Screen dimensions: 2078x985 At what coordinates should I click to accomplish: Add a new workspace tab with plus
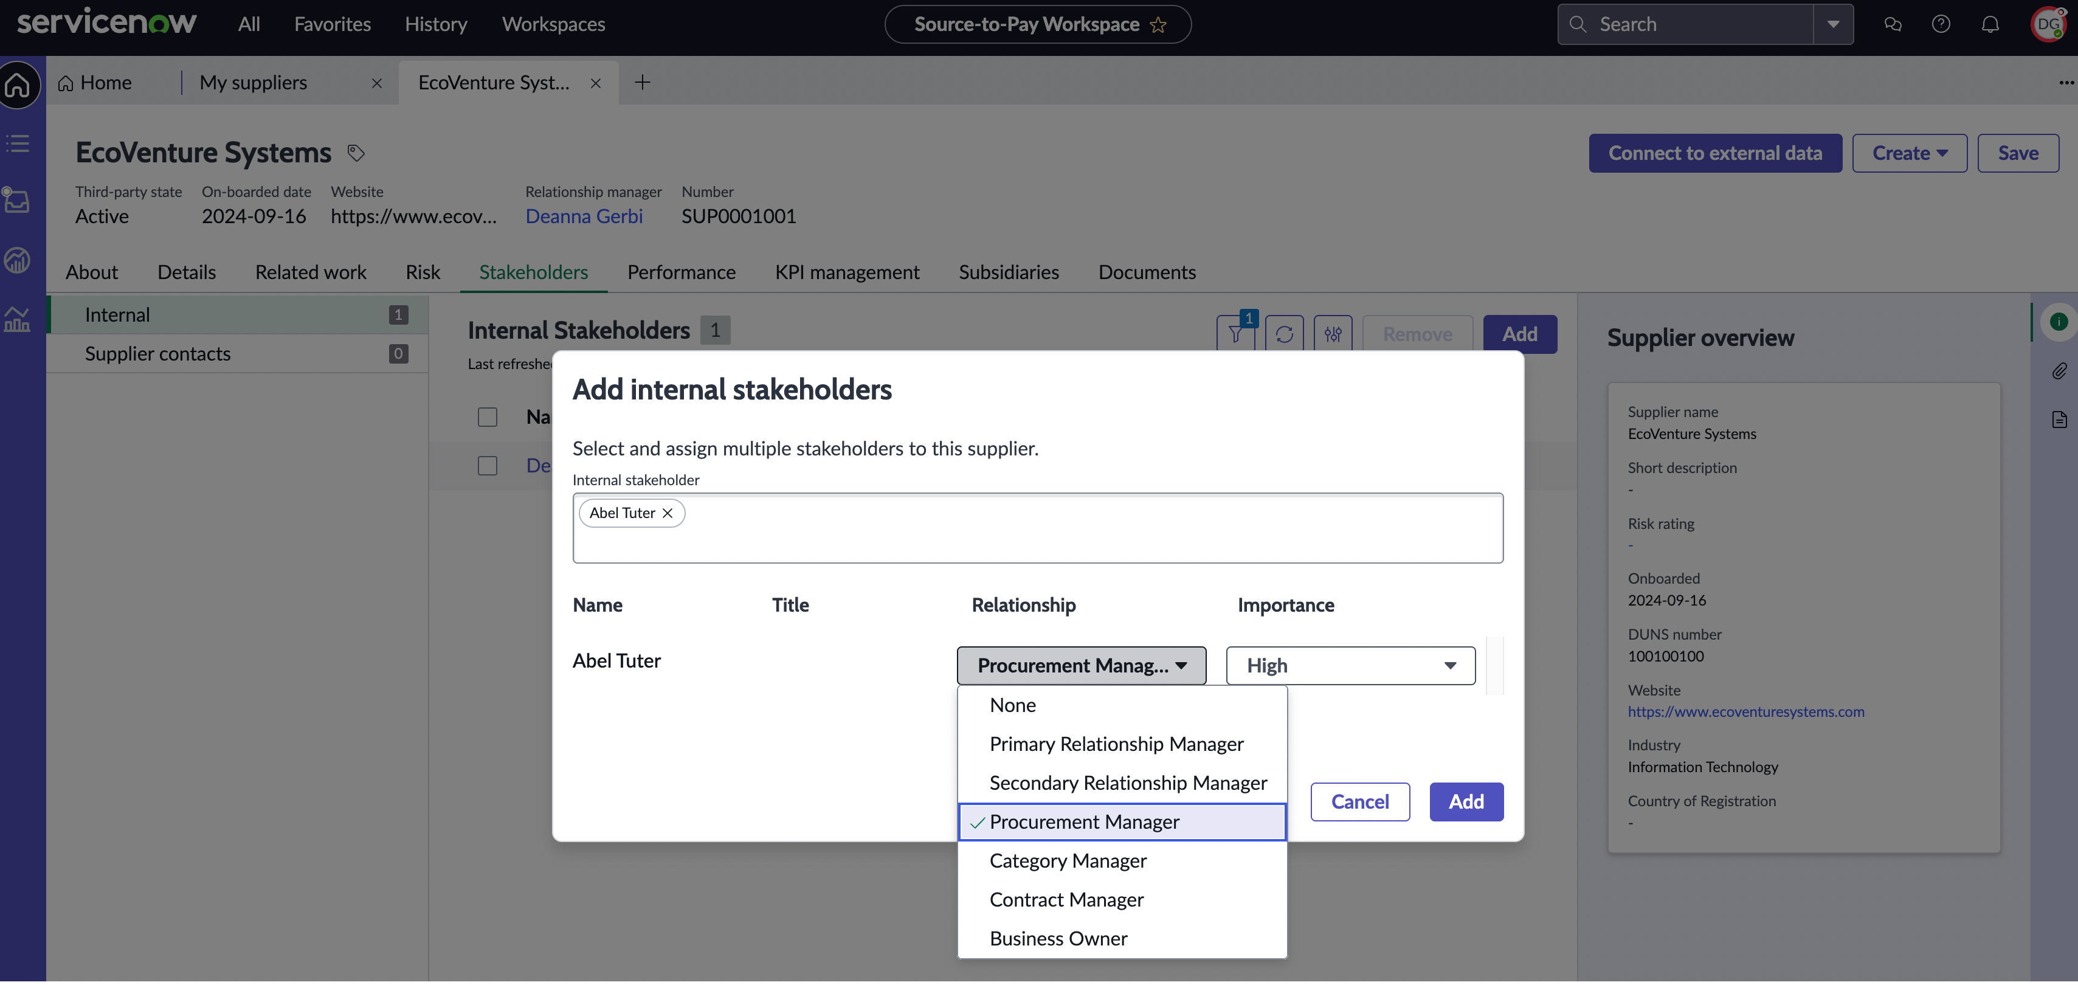tap(642, 82)
